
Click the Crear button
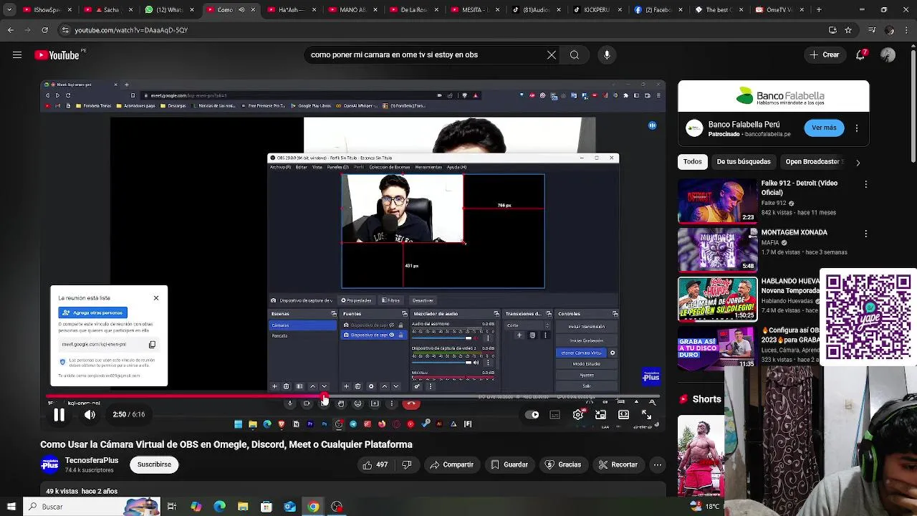[x=825, y=55]
